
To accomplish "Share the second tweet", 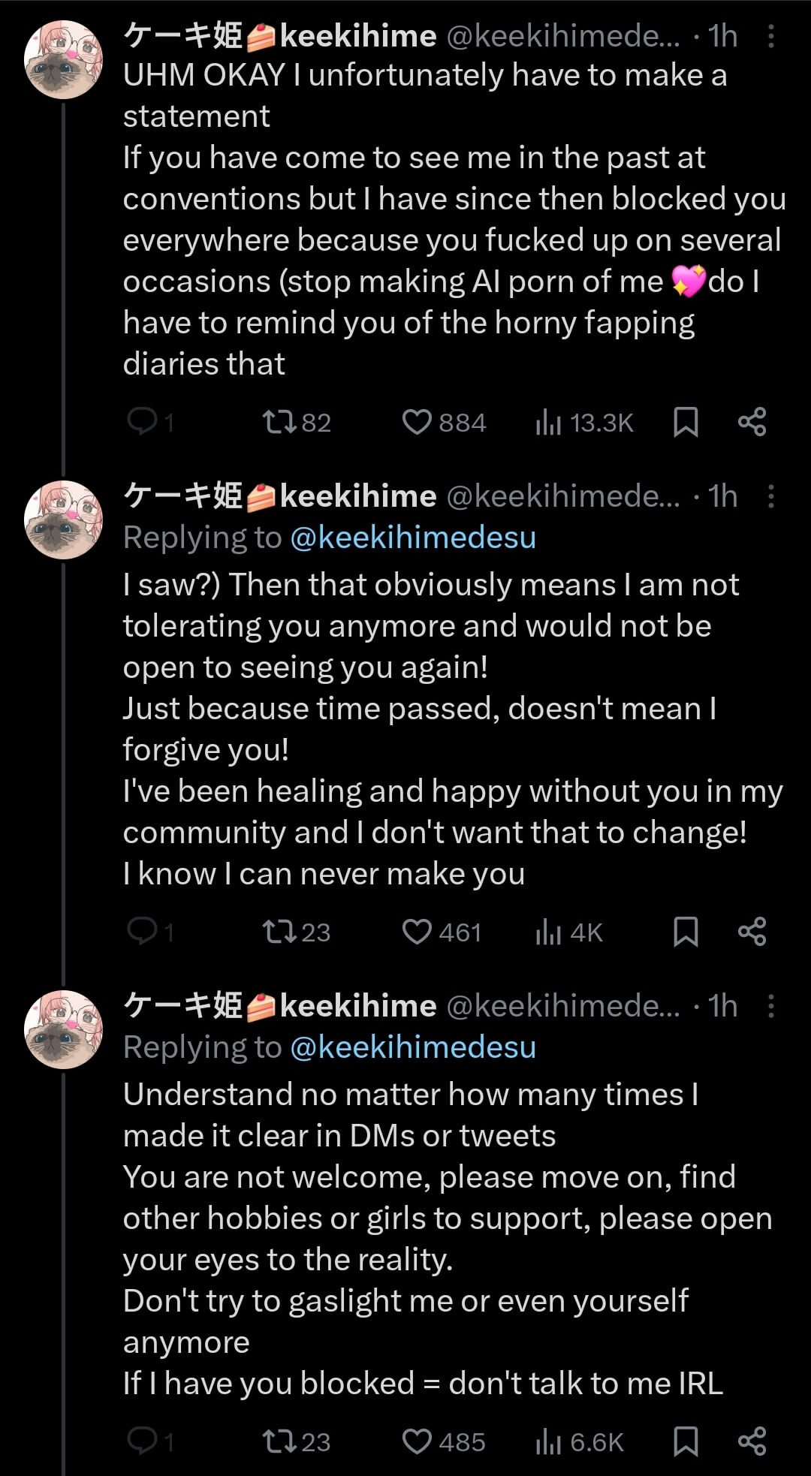I will click(x=750, y=932).
